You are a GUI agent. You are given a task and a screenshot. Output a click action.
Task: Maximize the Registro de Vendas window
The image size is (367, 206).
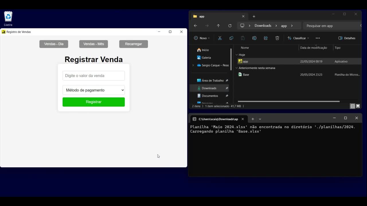coord(170,32)
